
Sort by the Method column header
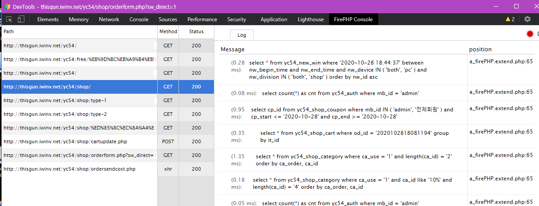[x=168, y=31]
